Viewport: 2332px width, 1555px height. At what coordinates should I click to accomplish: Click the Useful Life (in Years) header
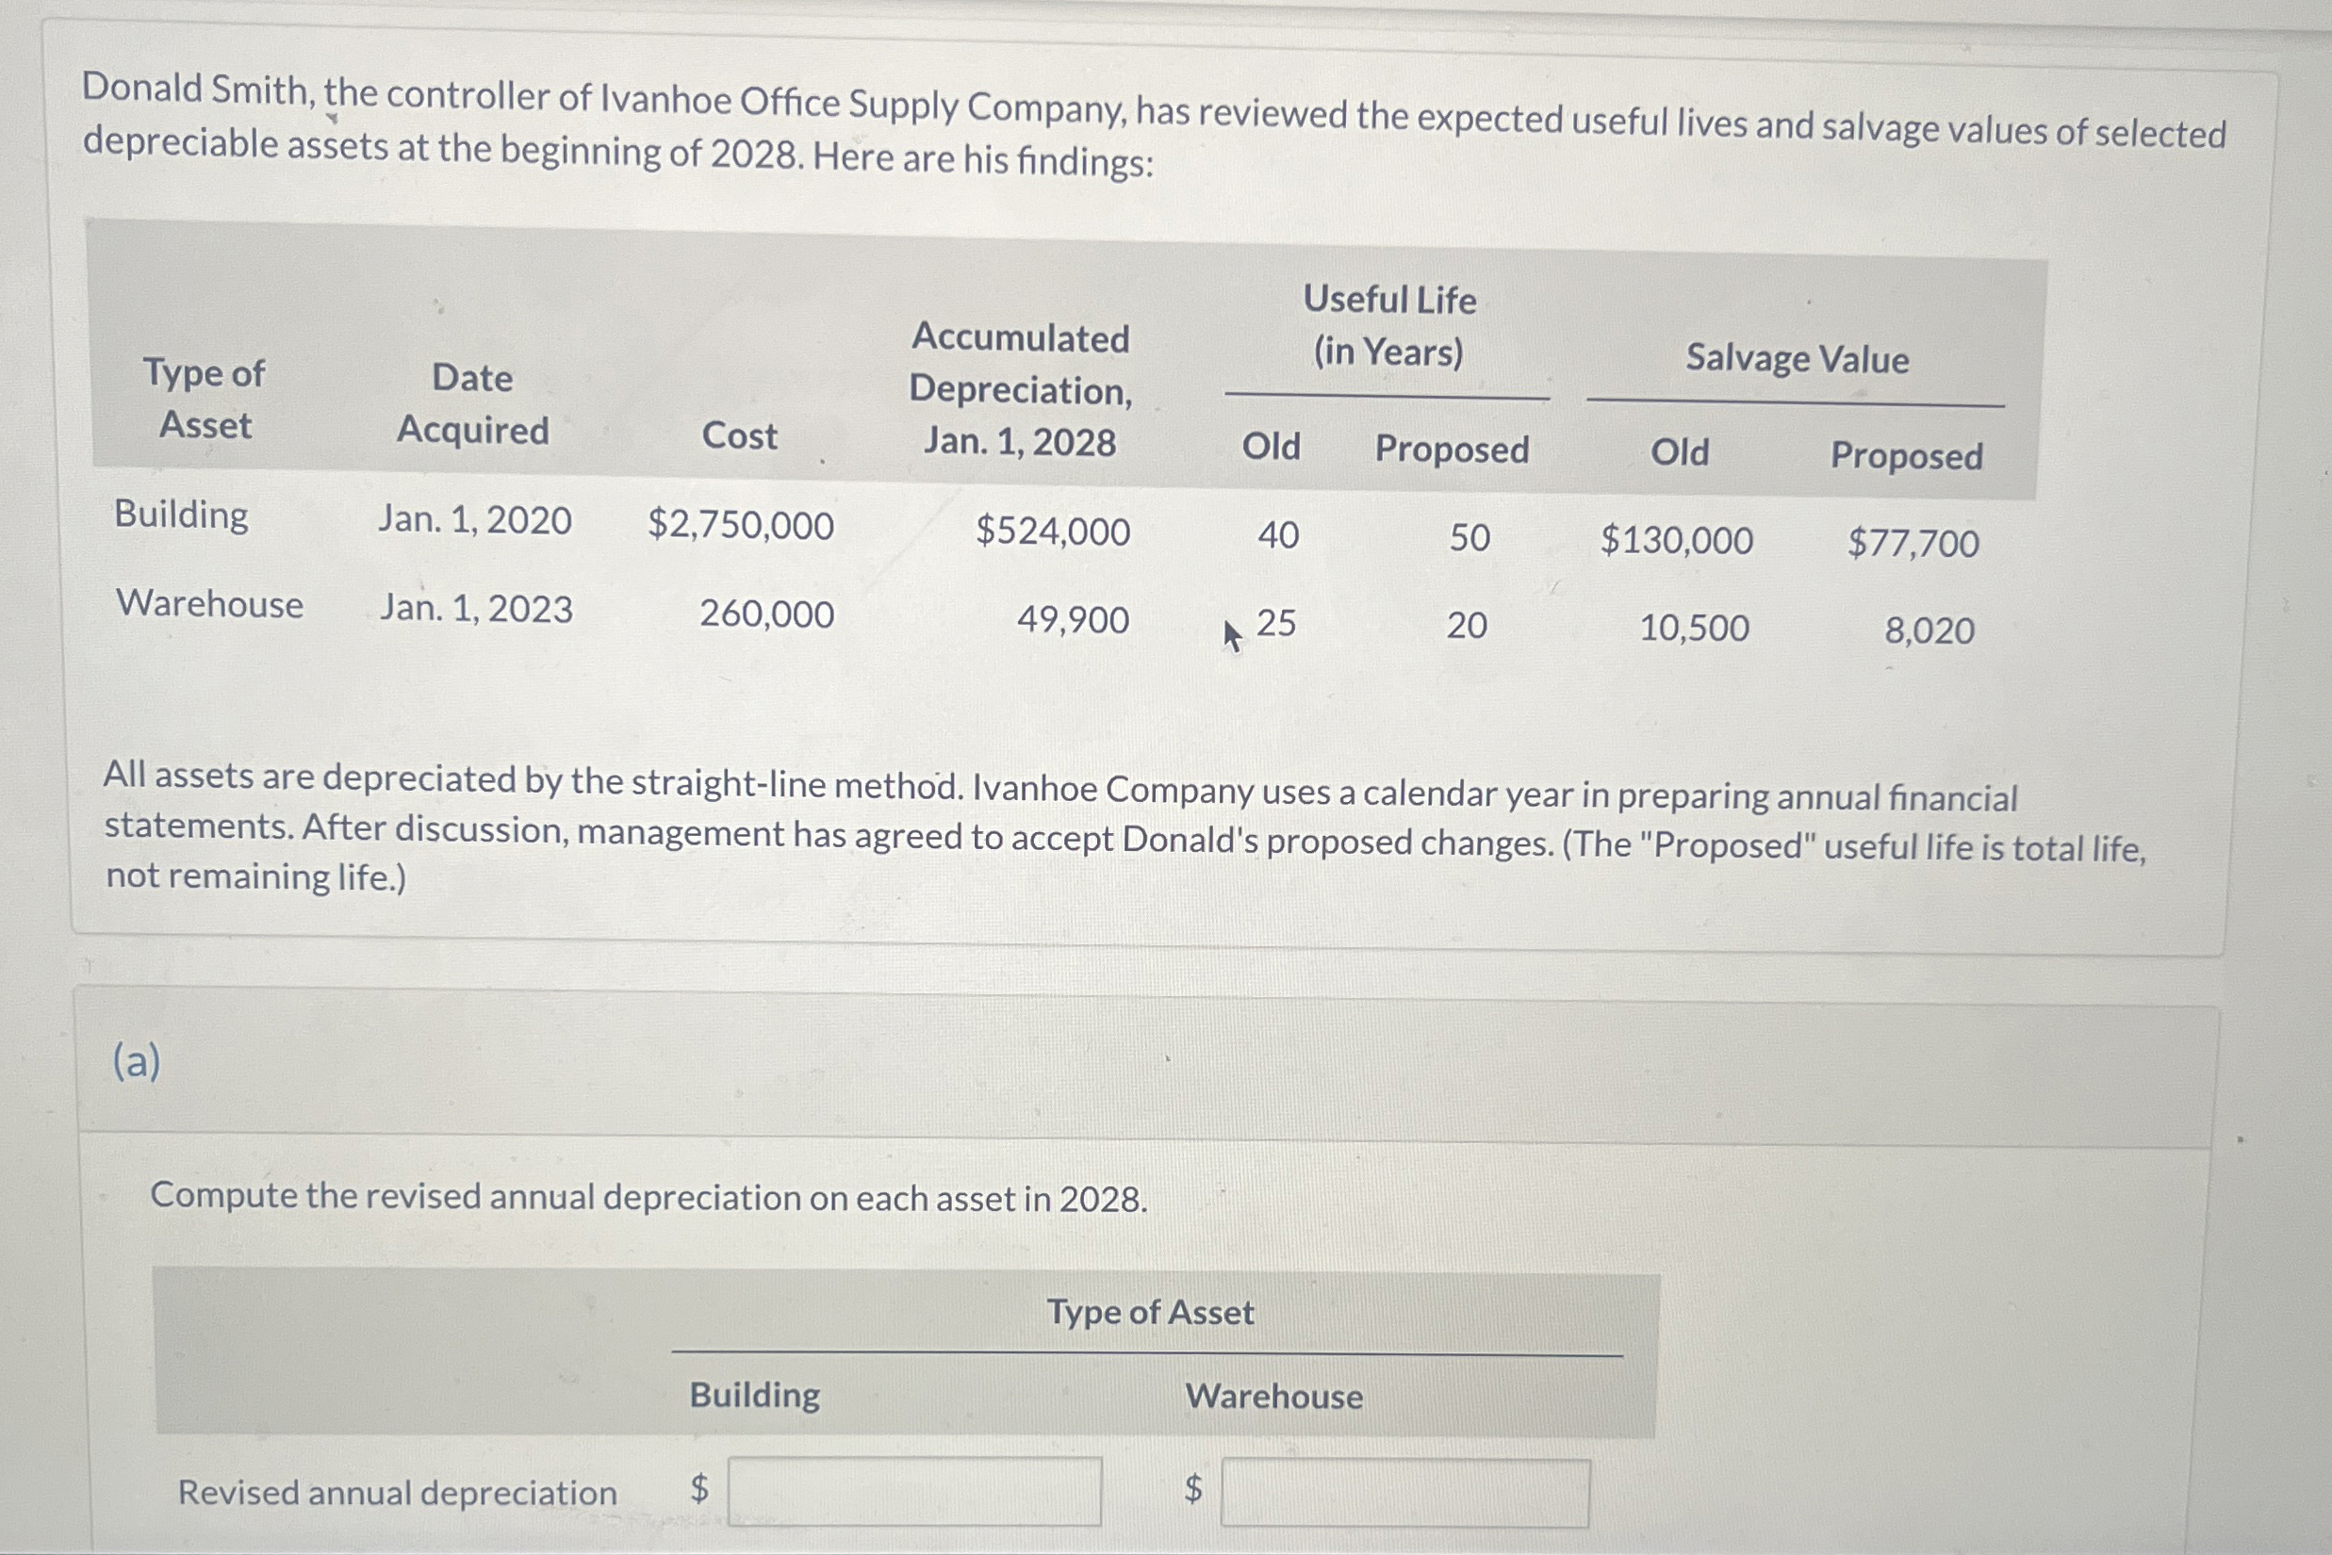pyautogui.click(x=1388, y=326)
